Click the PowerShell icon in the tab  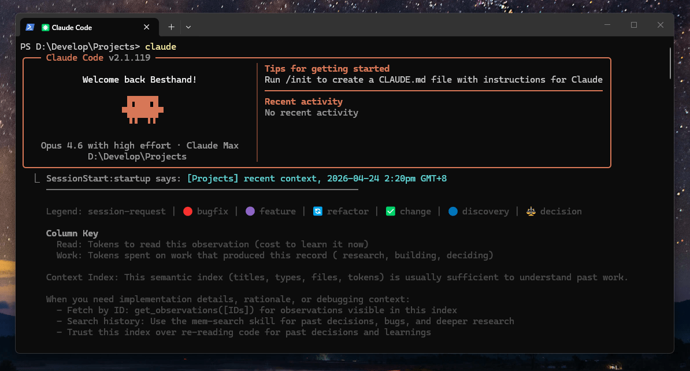coord(30,27)
